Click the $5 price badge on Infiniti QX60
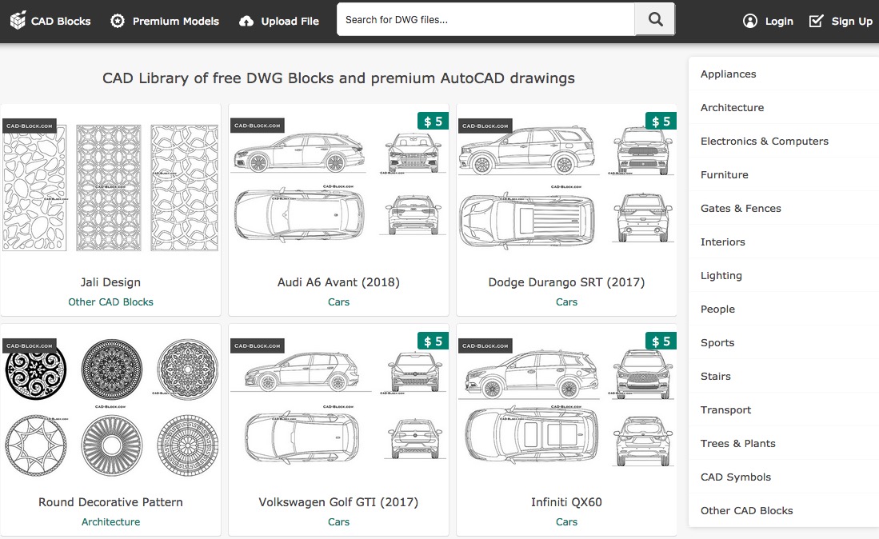879x539 pixels. [x=661, y=341]
